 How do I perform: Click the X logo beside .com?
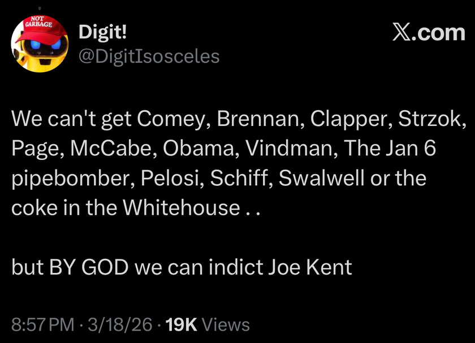tap(402, 33)
